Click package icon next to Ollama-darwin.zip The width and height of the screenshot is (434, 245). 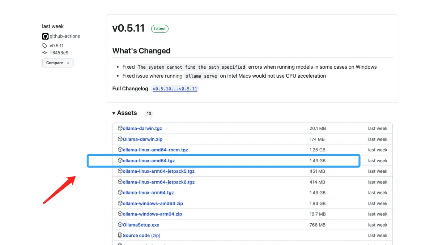pyautogui.click(x=120, y=139)
